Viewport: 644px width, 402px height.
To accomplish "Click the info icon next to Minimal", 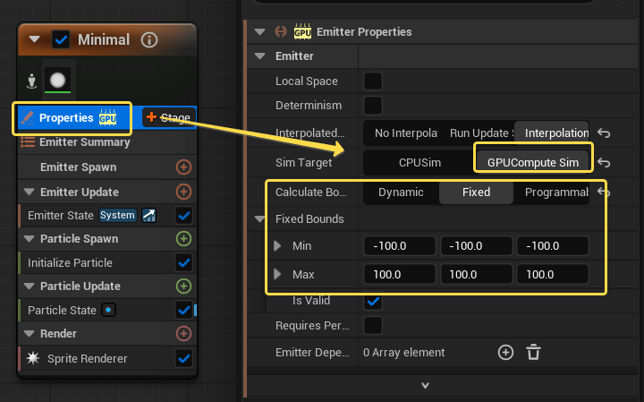I will click(149, 40).
